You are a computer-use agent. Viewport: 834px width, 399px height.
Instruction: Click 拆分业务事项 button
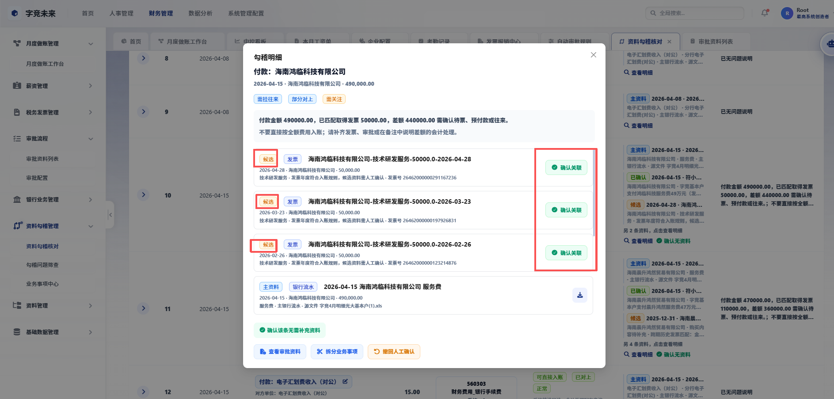(337, 352)
